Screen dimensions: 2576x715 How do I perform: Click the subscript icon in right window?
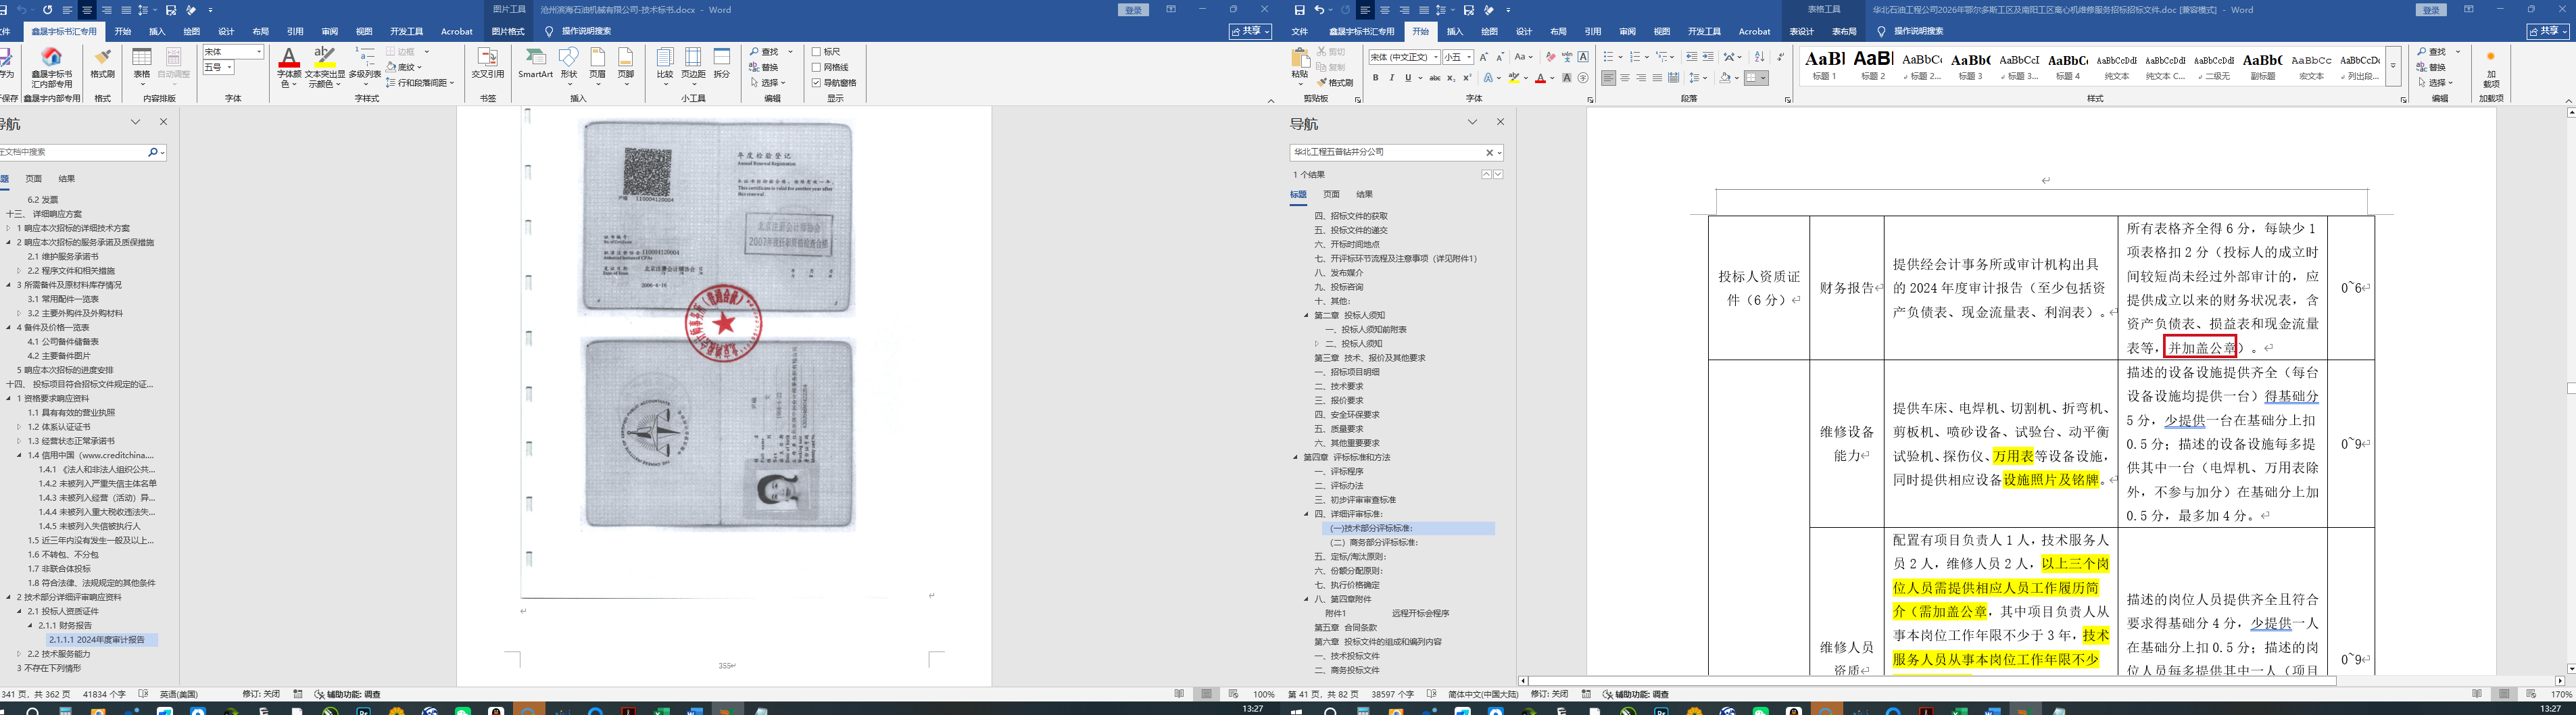coord(1451,77)
